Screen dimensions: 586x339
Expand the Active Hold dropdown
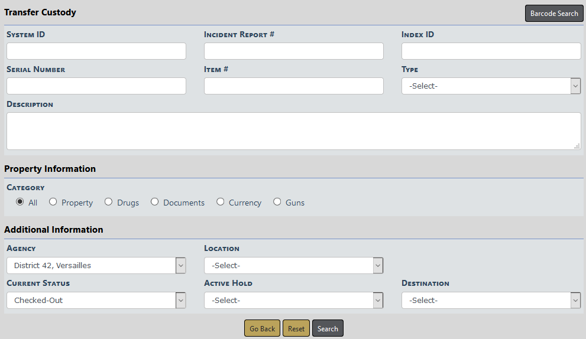click(x=293, y=301)
